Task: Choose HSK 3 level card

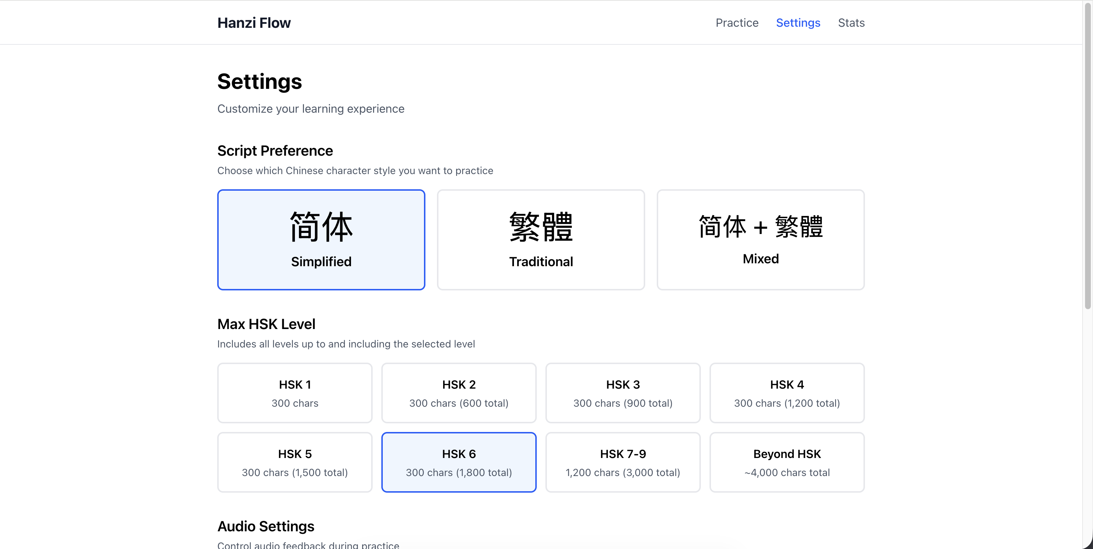Action: (x=622, y=392)
